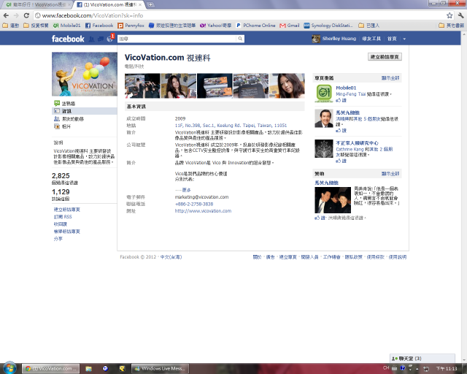Click the 2,825 likes count

click(x=61, y=176)
